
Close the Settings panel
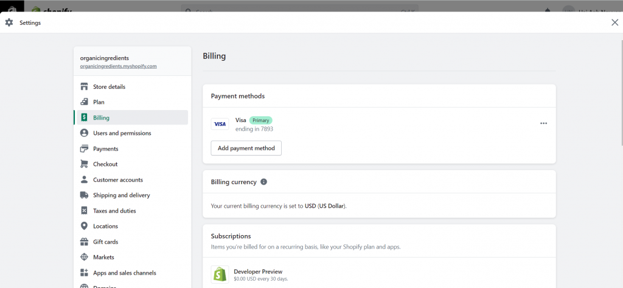614,22
